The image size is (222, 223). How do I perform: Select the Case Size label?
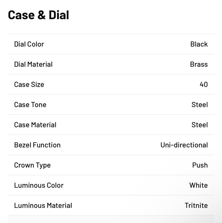pyautogui.click(x=29, y=84)
